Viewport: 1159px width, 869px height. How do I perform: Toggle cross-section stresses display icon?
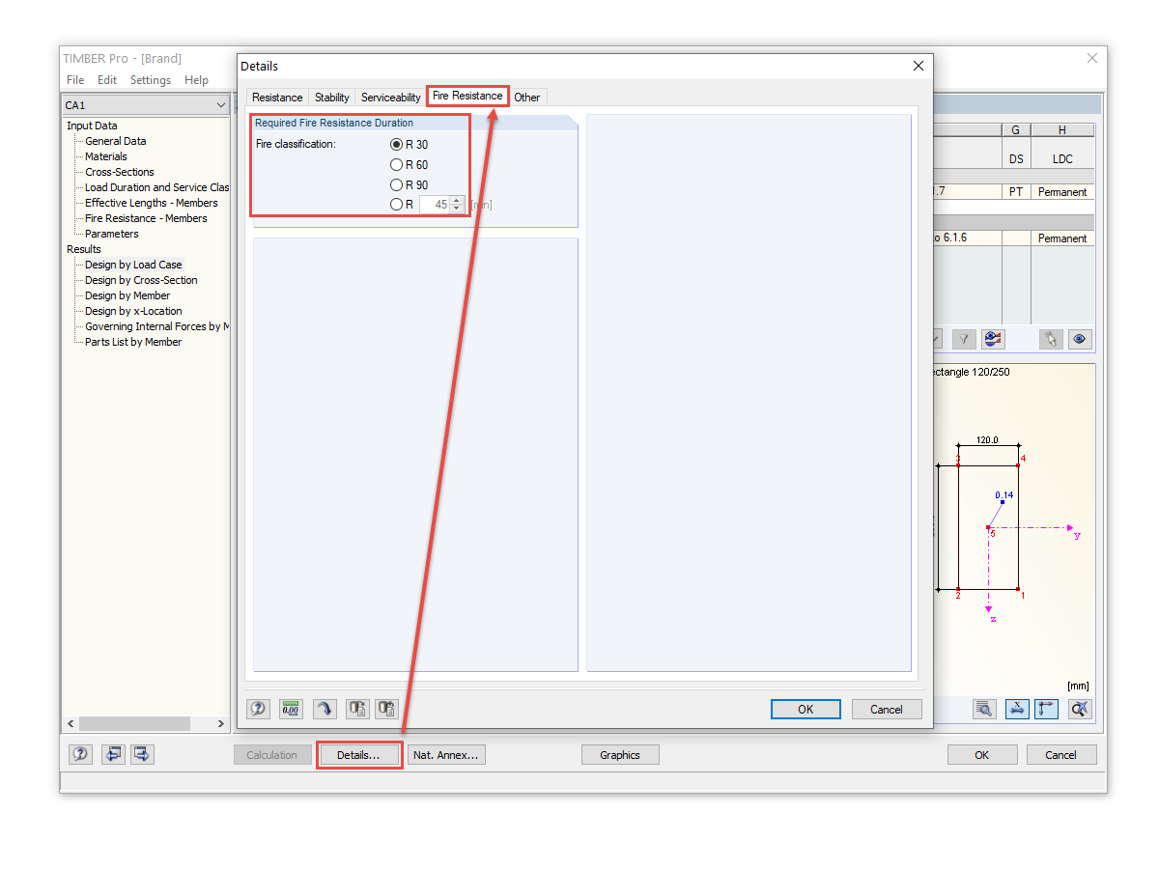[x=1017, y=709]
